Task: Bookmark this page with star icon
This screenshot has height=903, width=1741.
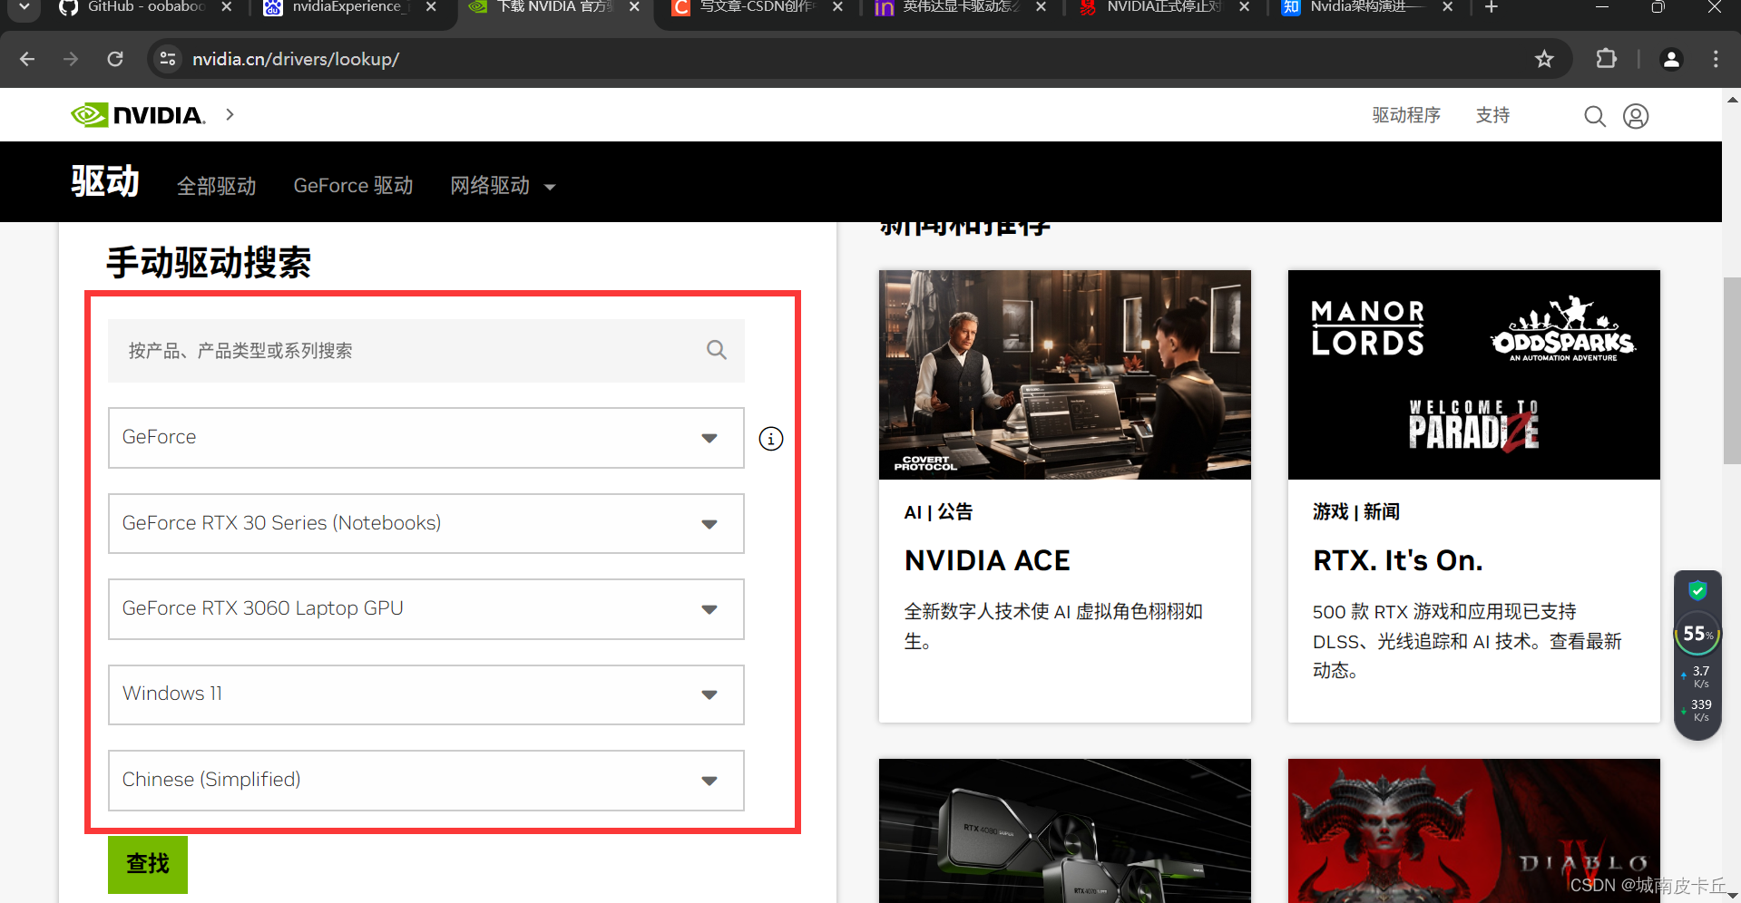Action: tap(1544, 59)
